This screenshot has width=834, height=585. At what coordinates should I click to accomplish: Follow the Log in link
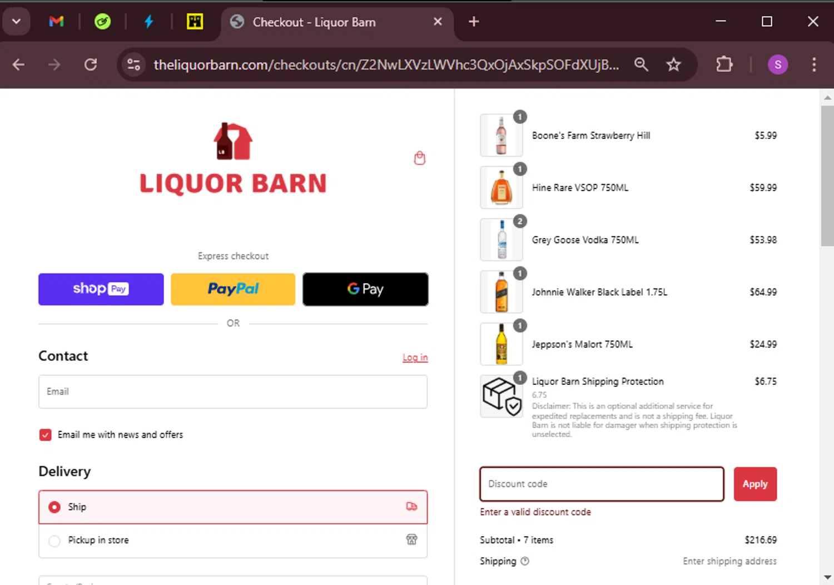(415, 358)
